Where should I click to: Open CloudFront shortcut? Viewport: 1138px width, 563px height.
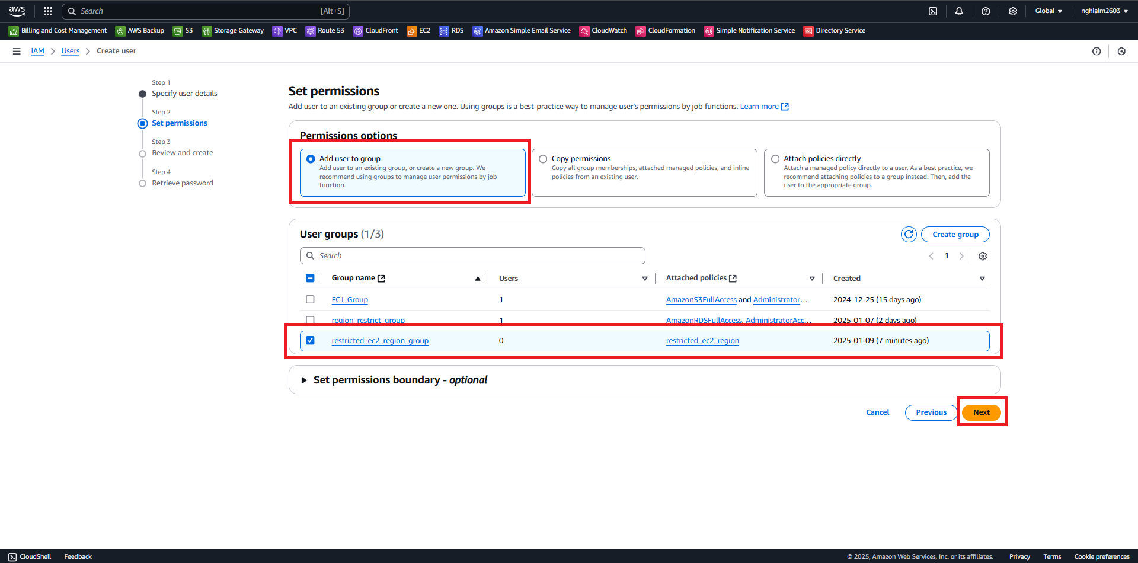[376, 31]
